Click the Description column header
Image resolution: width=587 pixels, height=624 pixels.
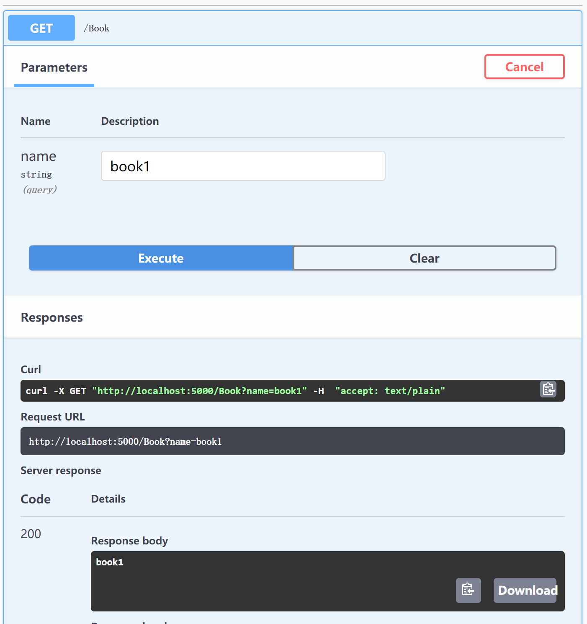point(130,121)
